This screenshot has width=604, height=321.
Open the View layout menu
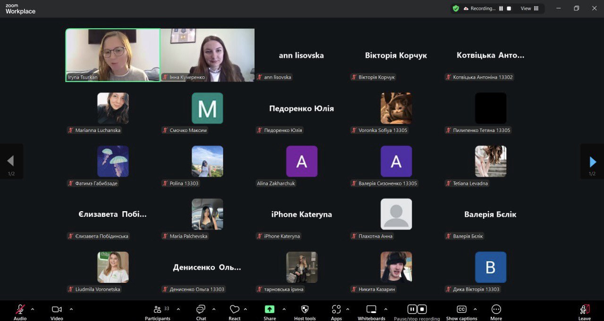pyautogui.click(x=529, y=8)
